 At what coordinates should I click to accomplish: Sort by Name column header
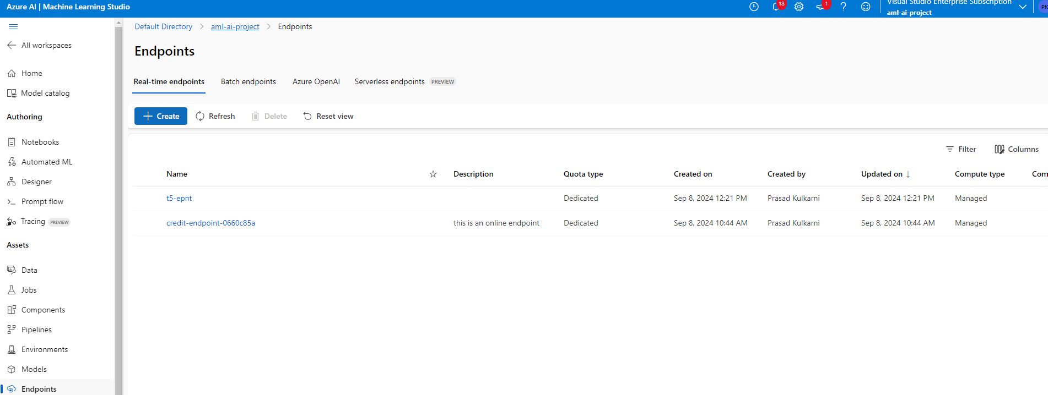tap(177, 174)
